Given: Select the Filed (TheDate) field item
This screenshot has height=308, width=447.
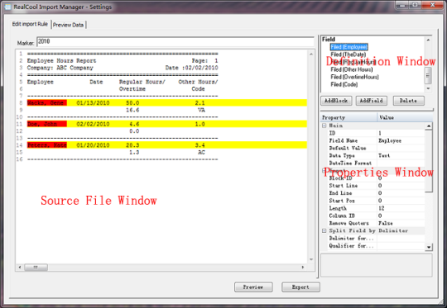Looking at the screenshot, I should pos(348,54).
